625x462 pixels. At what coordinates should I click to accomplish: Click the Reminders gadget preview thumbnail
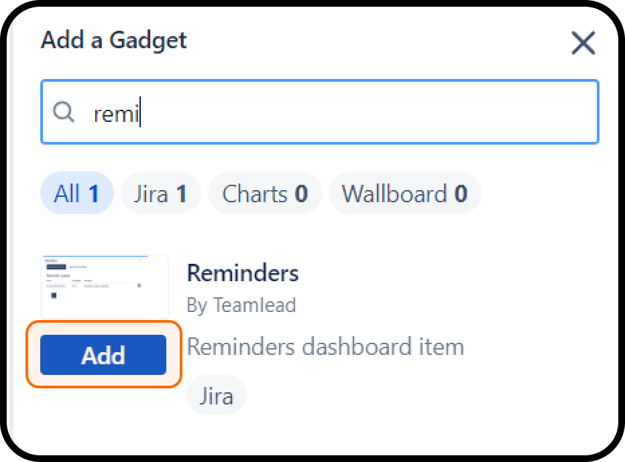point(104,286)
